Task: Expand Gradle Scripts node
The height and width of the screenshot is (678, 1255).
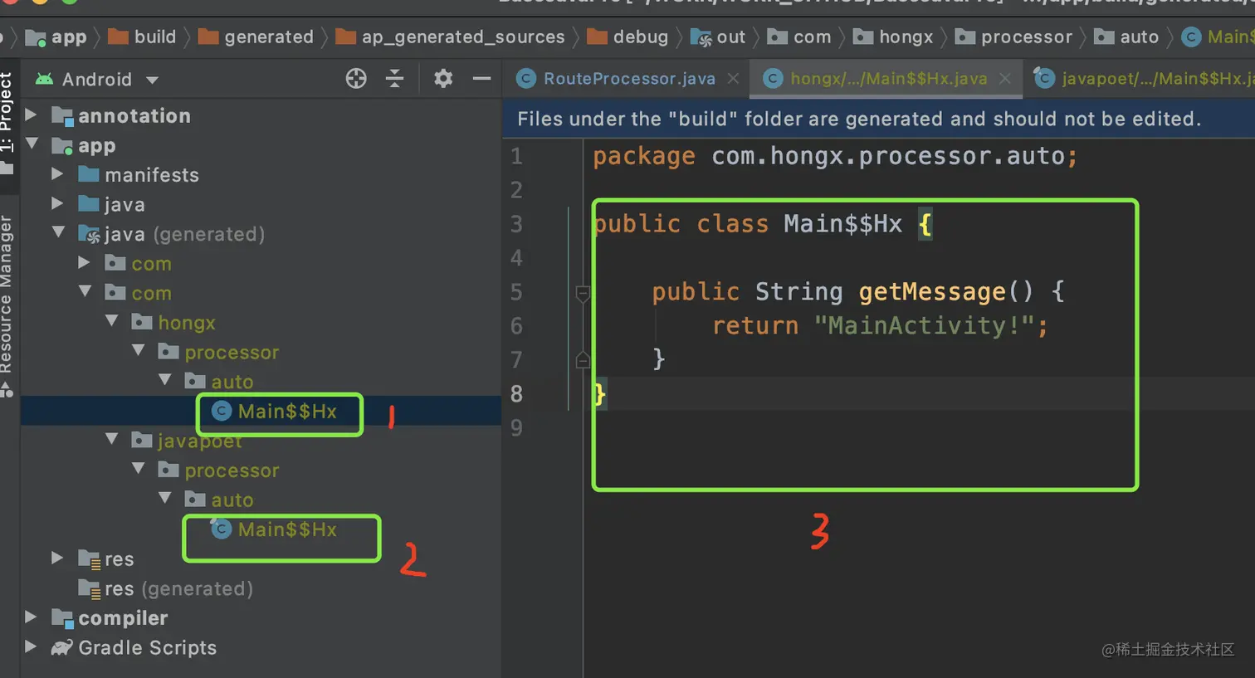Action: tap(32, 647)
